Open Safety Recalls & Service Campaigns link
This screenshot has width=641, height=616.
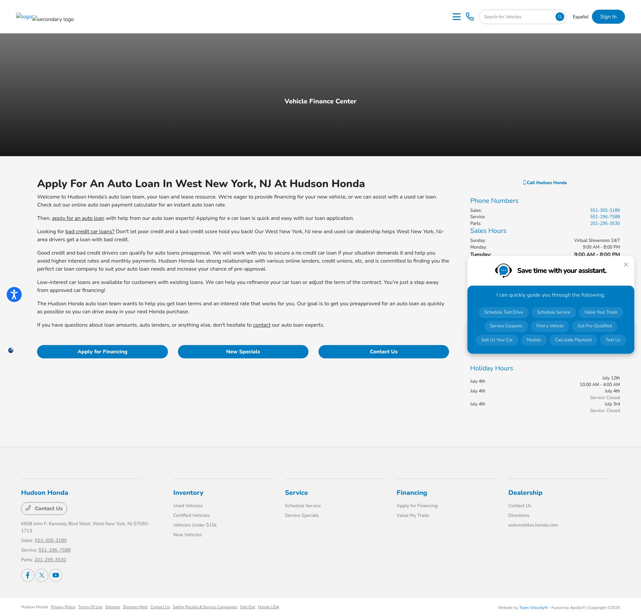point(205,607)
